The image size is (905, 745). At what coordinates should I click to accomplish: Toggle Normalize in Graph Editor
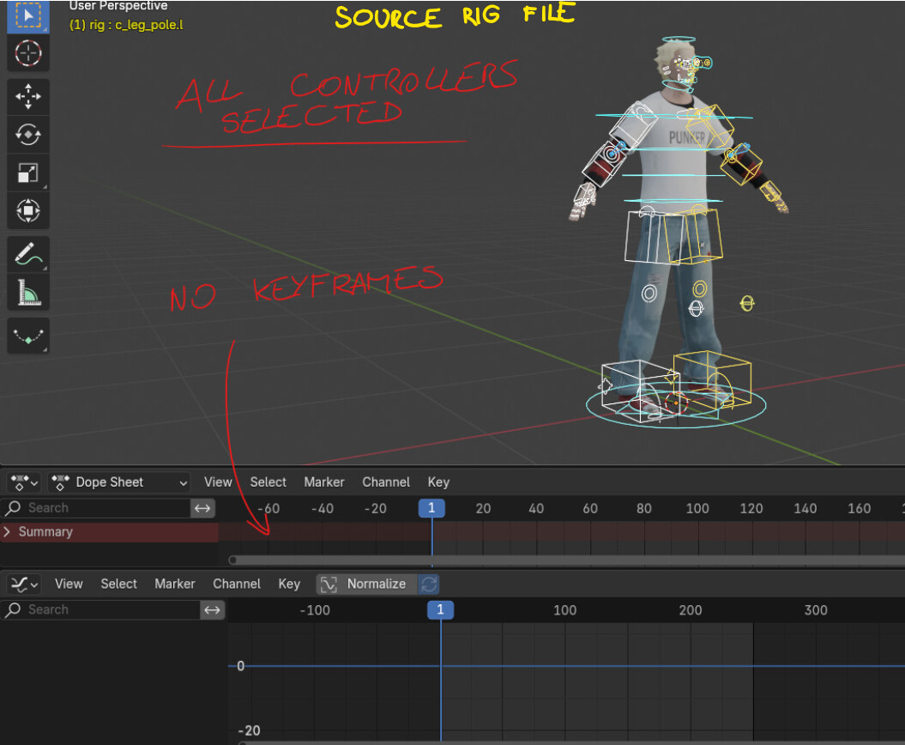367,584
